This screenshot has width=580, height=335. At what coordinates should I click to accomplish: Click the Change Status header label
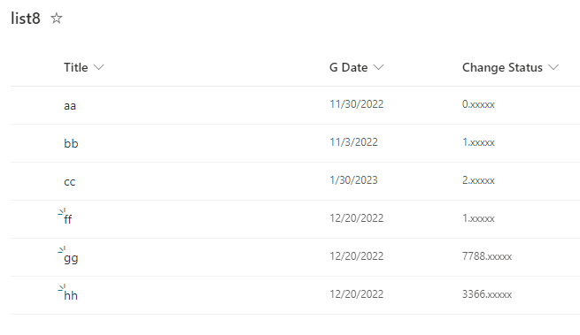(x=502, y=67)
